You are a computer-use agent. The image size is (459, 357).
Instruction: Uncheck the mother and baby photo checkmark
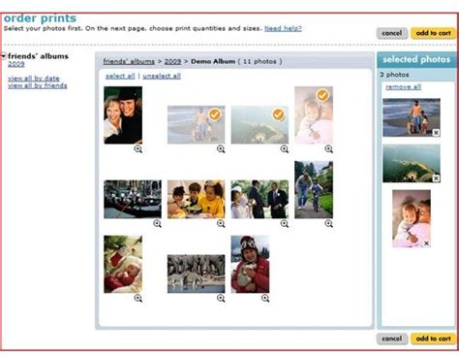coord(322,95)
